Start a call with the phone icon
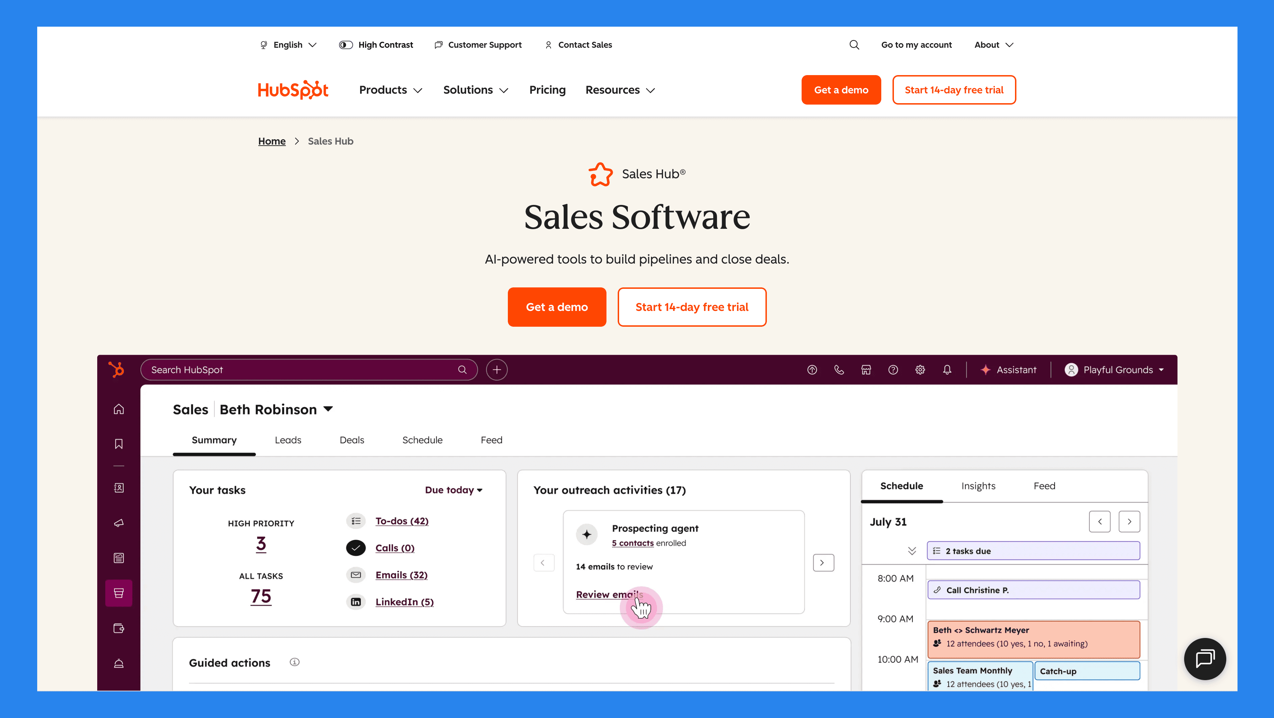Image resolution: width=1274 pixels, height=718 pixels. [x=839, y=370]
